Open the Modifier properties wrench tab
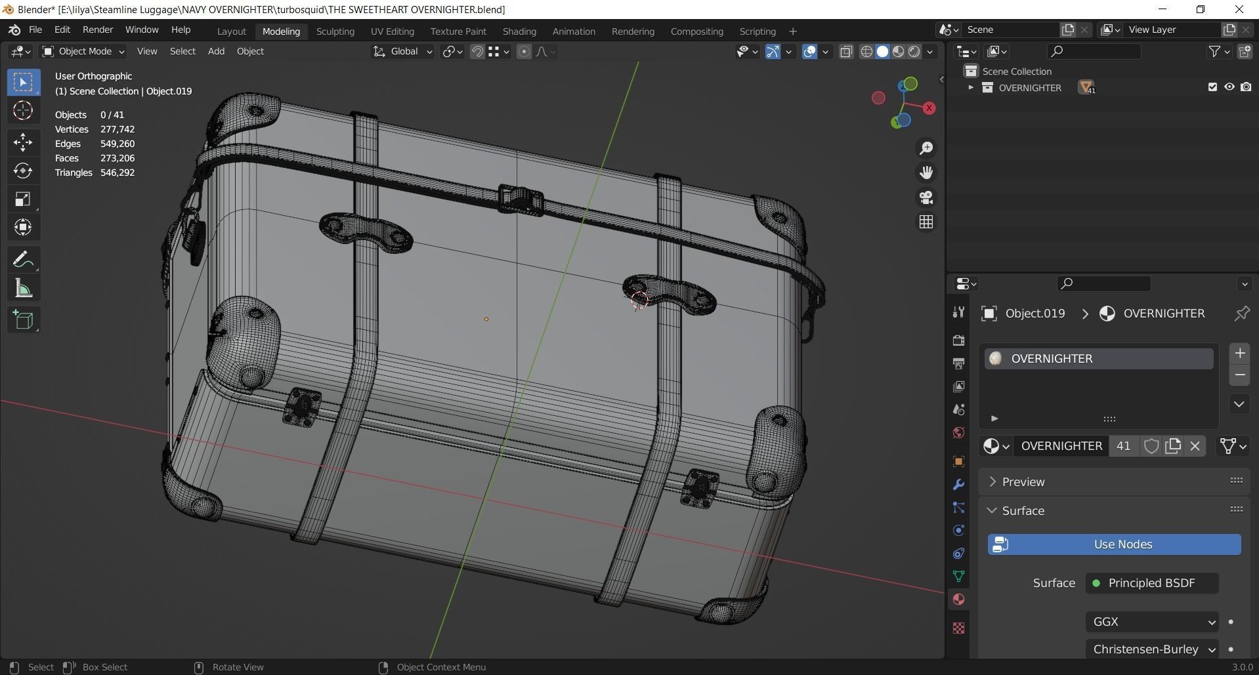This screenshot has height=675, width=1259. [x=958, y=485]
